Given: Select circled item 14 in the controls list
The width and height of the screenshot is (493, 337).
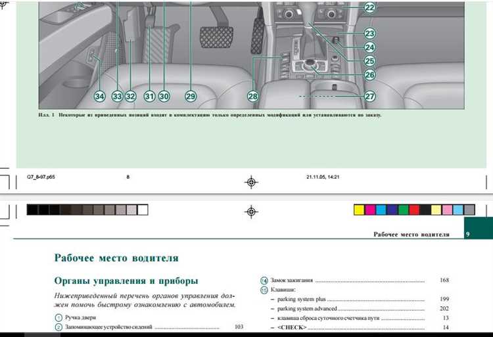Looking at the screenshot, I should pos(264,279).
